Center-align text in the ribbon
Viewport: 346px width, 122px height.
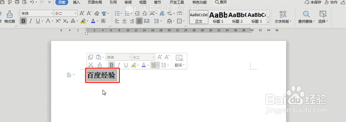124,21
